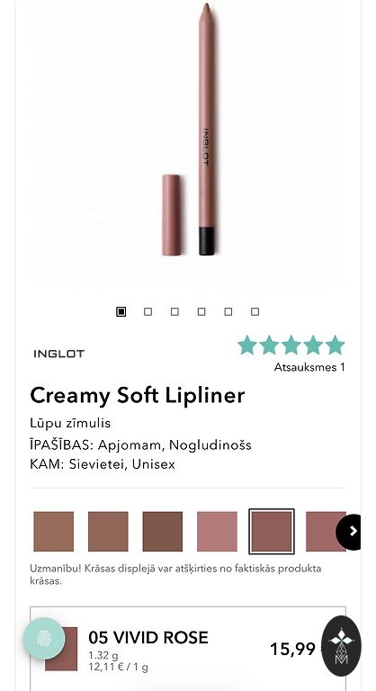
Task: Click the lipliner cap image
Action: [172, 215]
